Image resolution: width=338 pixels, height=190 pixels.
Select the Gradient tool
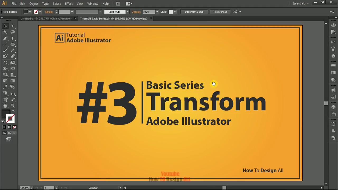(x=13, y=81)
